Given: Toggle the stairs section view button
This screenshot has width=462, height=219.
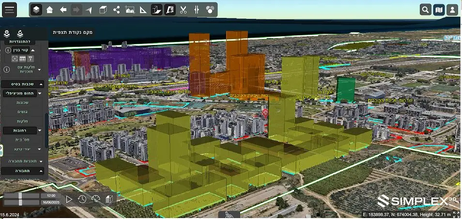Looking at the screenshot, I should pos(157,10).
